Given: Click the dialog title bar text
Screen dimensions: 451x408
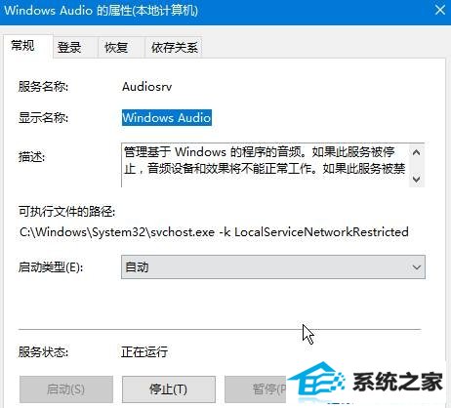Looking at the screenshot, I should point(101,10).
